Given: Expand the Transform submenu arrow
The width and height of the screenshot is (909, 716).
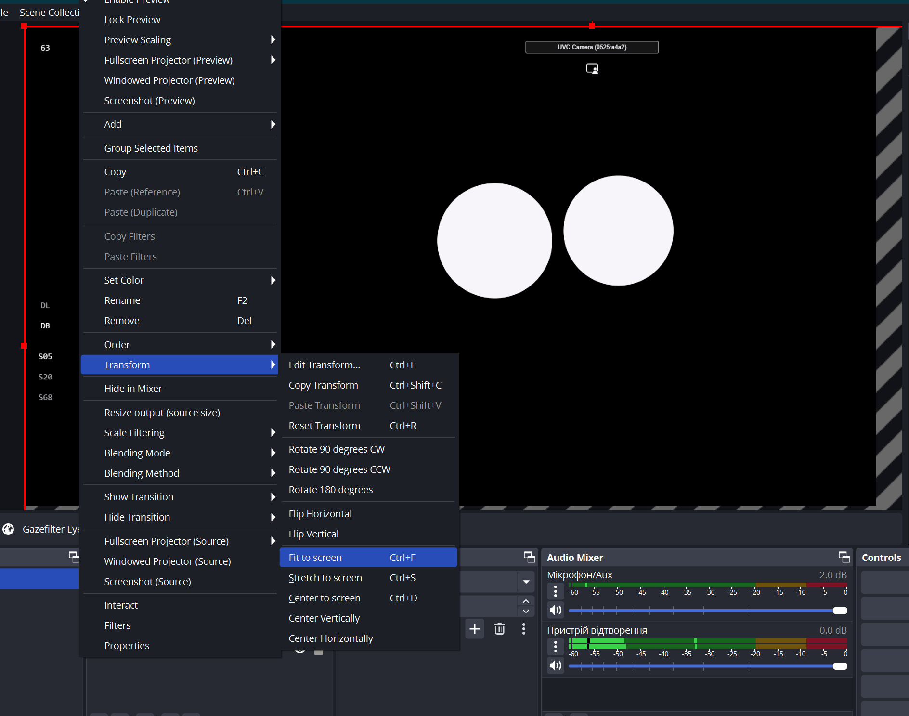Looking at the screenshot, I should (273, 365).
